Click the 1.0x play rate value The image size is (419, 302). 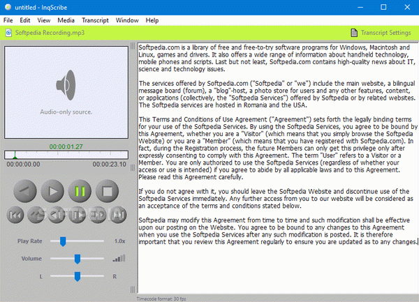[119, 241]
